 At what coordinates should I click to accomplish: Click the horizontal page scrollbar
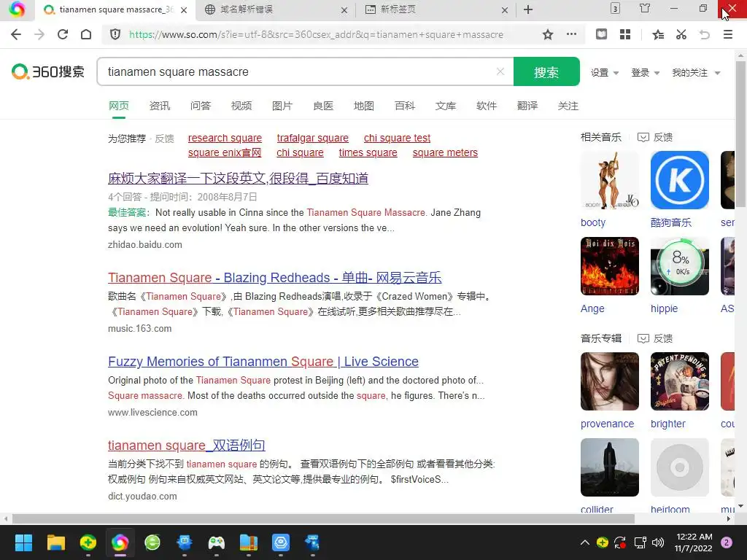(323, 518)
